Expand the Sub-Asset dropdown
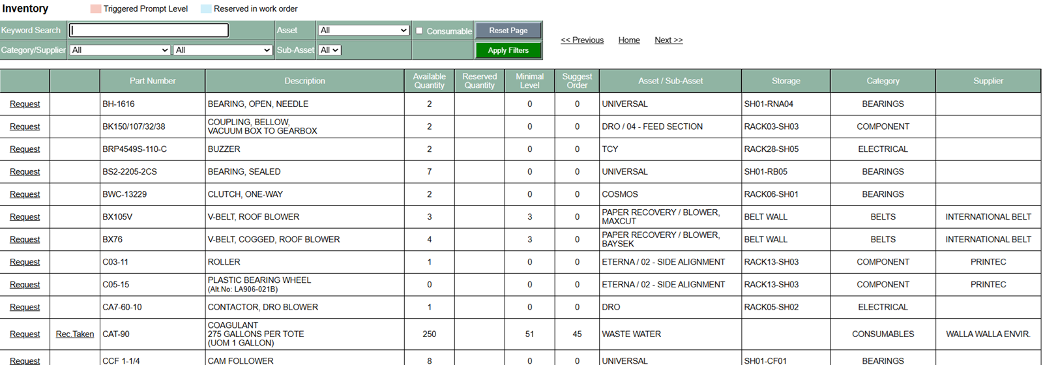This screenshot has height=365, width=1043. pos(329,50)
